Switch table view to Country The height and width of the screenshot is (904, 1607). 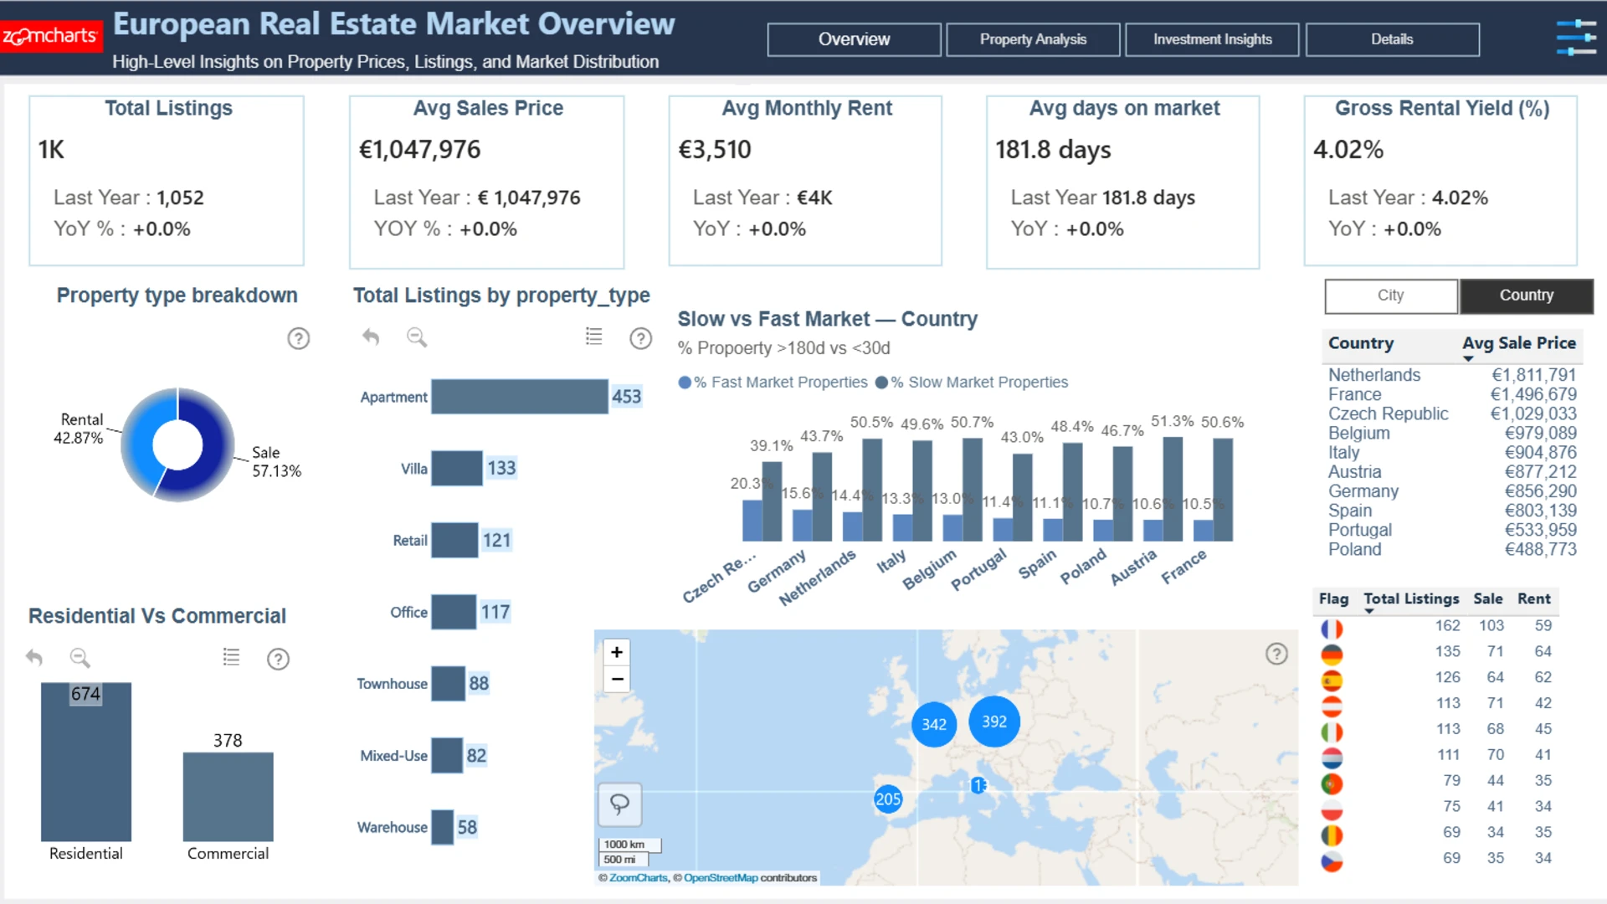[x=1526, y=295]
